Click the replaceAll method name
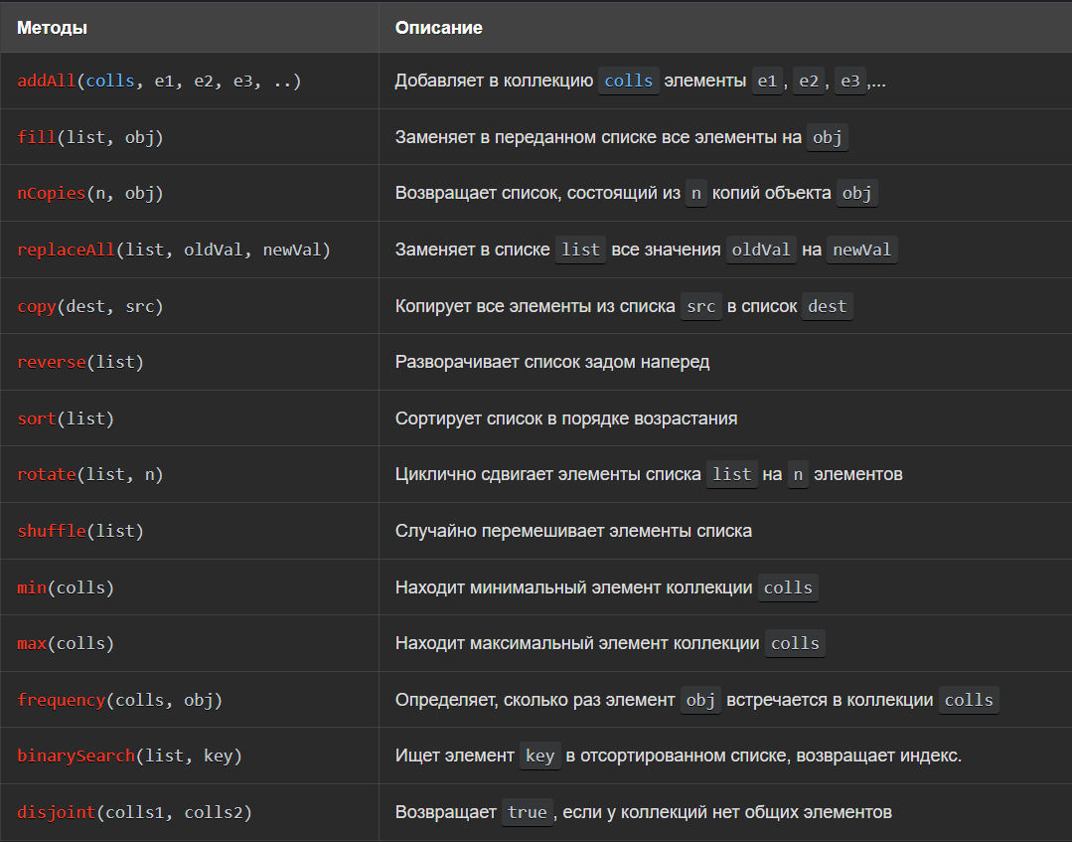 click(x=66, y=251)
